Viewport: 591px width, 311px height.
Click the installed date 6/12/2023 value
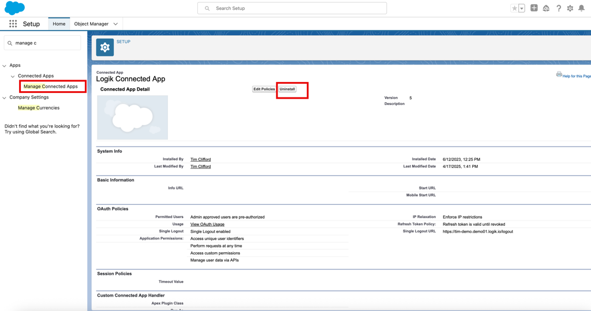tap(461, 159)
